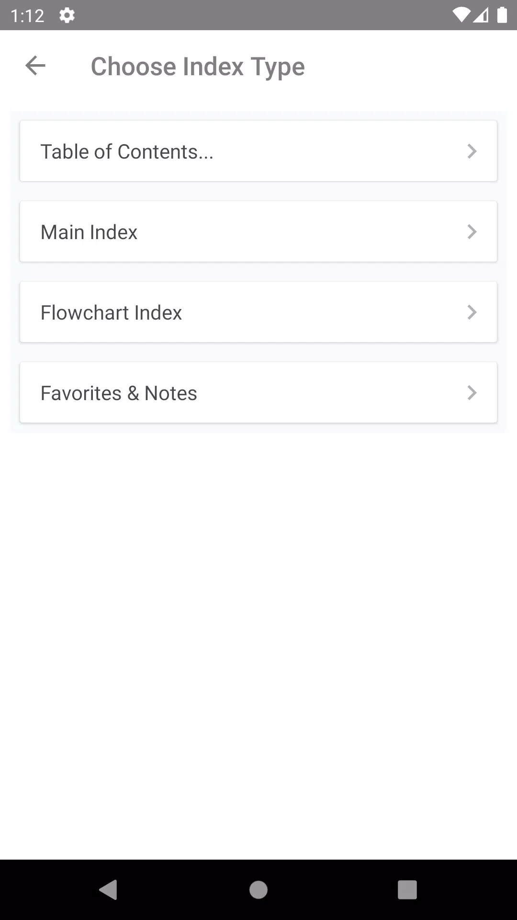Go to Favorites & Notes
This screenshot has width=517, height=920.
119,393
